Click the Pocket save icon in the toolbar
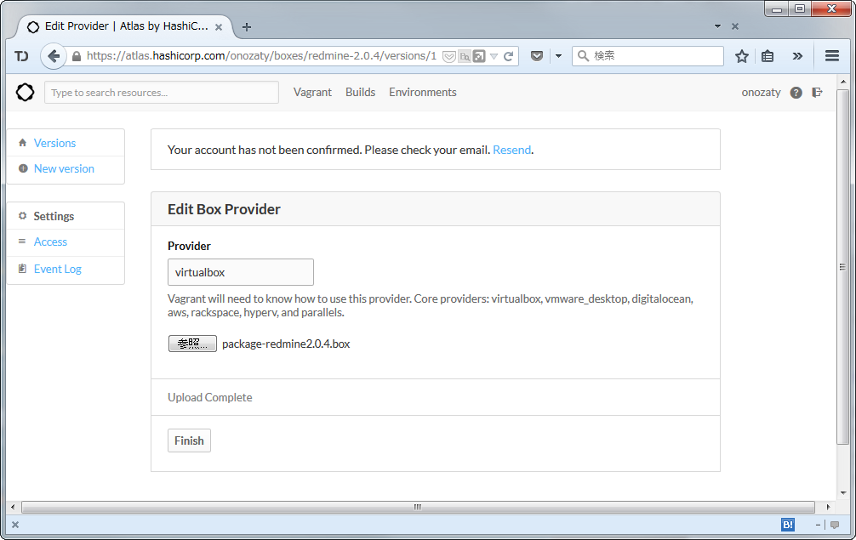The image size is (856, 540). [537, 55]
